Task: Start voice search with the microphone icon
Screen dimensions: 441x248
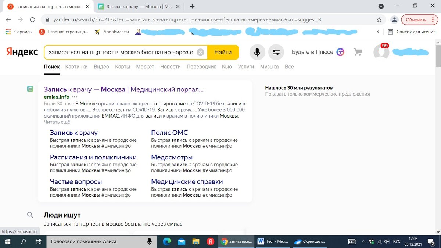Action: click(257, 52)
